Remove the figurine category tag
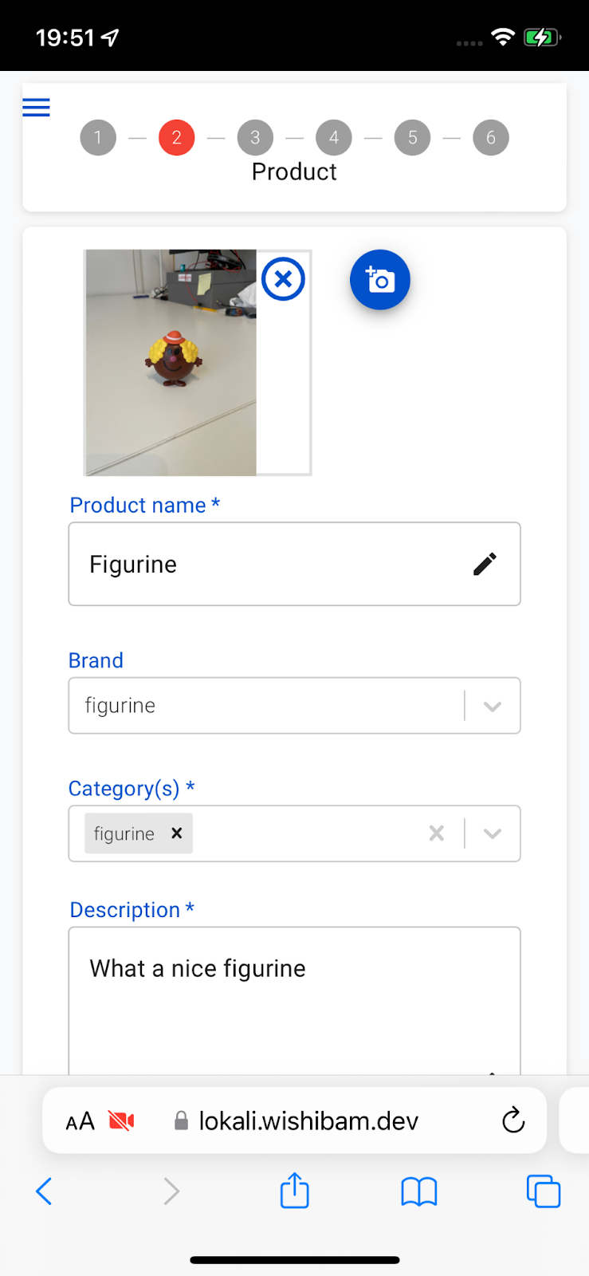This screenshot has height=1276, width=589. coord(177,833)
